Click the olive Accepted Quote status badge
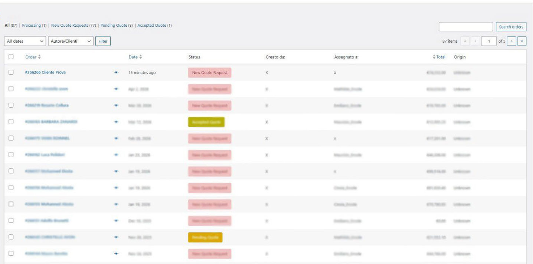Screen dimensions: 533x264 pyautogui.click(x=206, y=122)
